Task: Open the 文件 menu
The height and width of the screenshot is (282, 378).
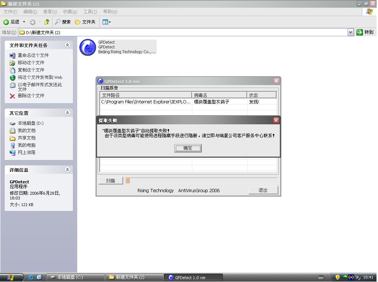Action: pos(10,12)
